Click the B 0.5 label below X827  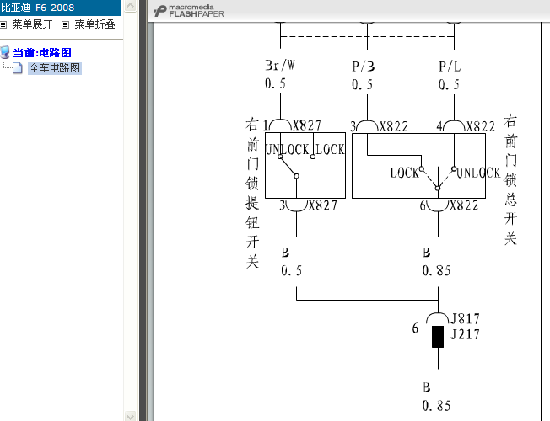click(x=291, y=261)
